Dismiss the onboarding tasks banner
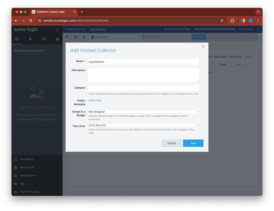Image resolution: width=274 pixels, height=211 pixels. [x=258, y=29]
